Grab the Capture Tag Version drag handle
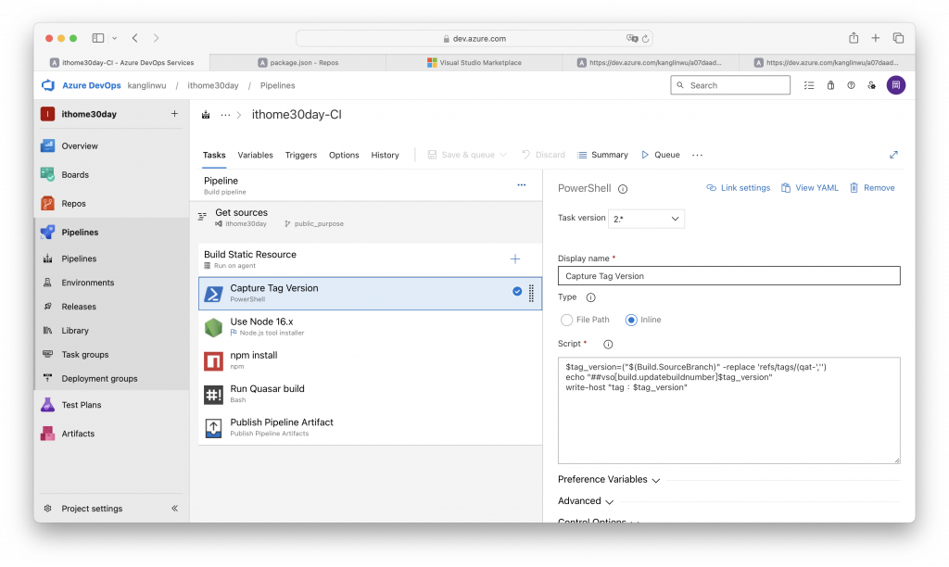Screen dimensions: 949x567 click(531, 293)
